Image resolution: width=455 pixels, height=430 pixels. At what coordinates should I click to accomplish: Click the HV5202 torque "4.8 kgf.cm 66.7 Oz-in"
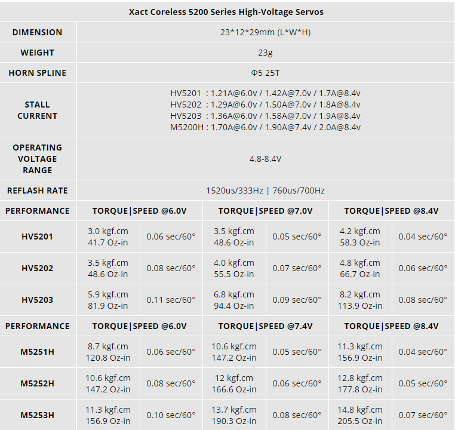pyautogui.click(x=360, y=268)
